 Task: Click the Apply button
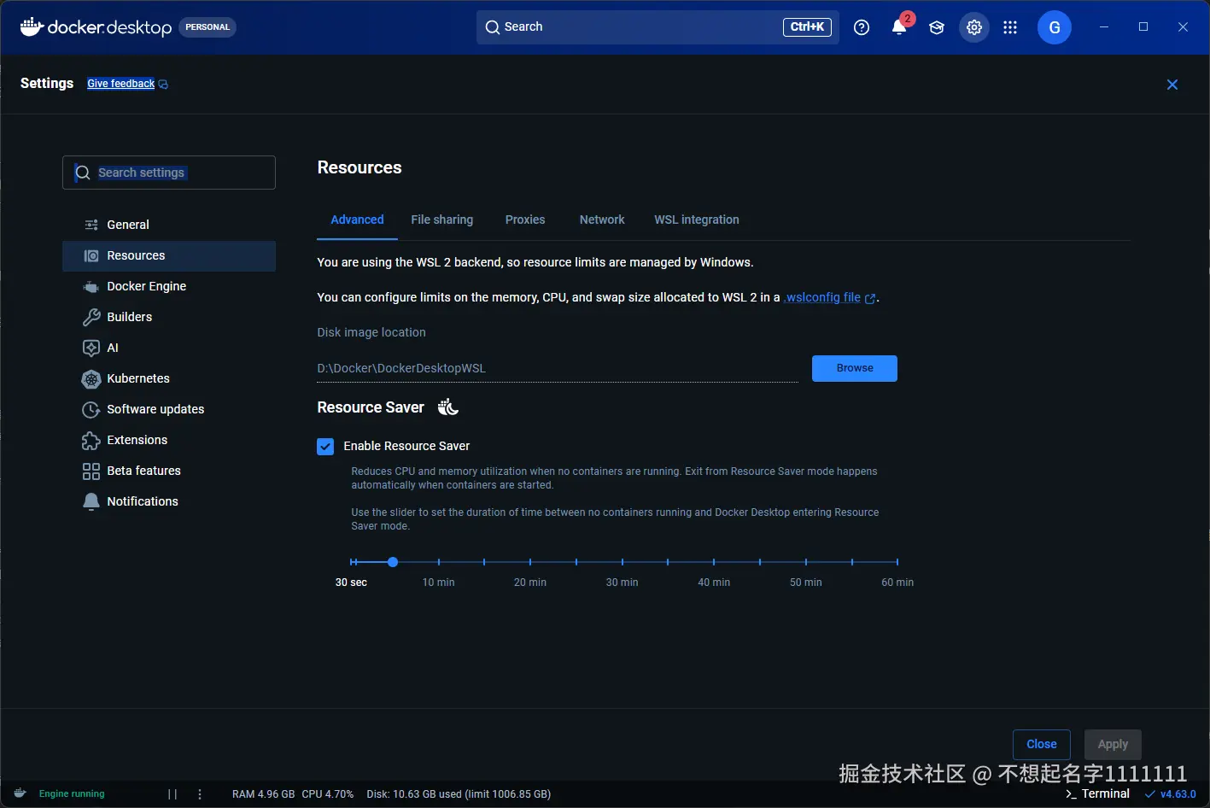point(1113,745)
